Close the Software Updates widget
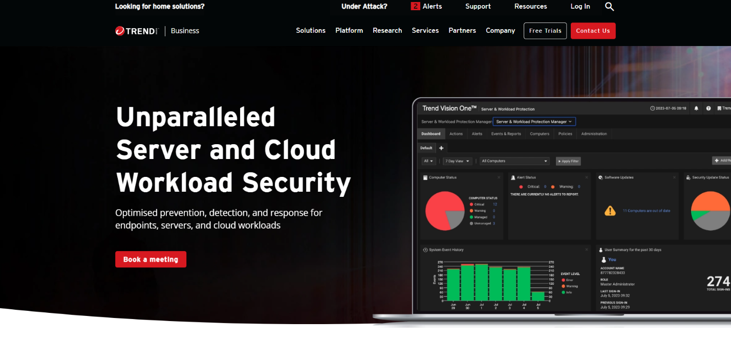Viewport: 731px width, 364px height. (x=674, y=177)
